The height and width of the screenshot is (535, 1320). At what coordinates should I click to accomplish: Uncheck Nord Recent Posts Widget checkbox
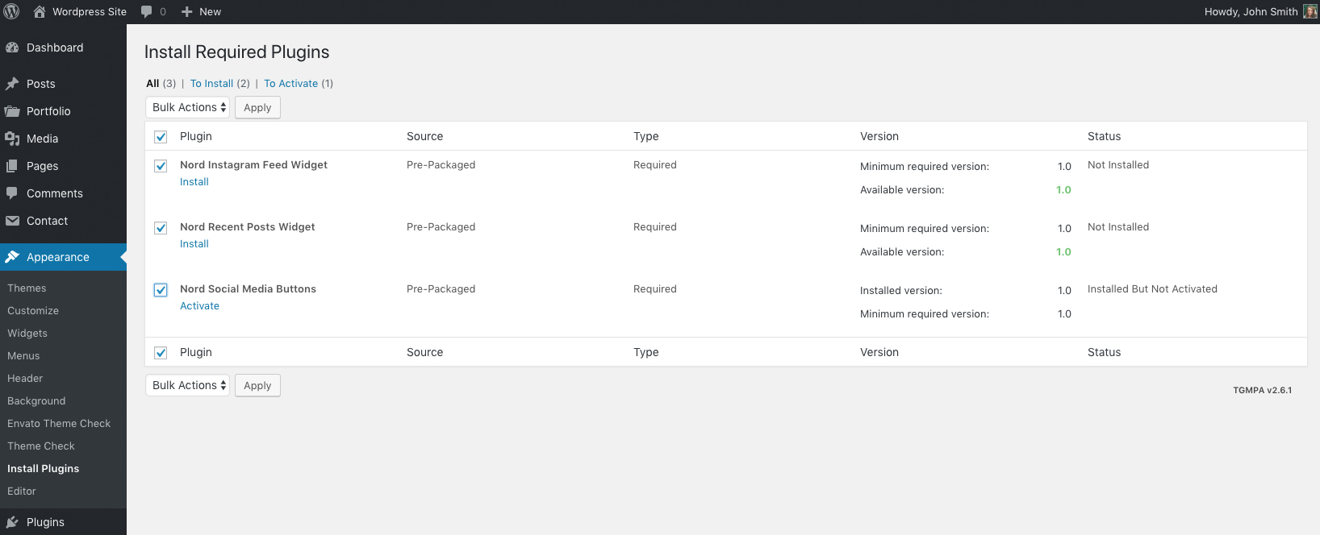(161, 228)
